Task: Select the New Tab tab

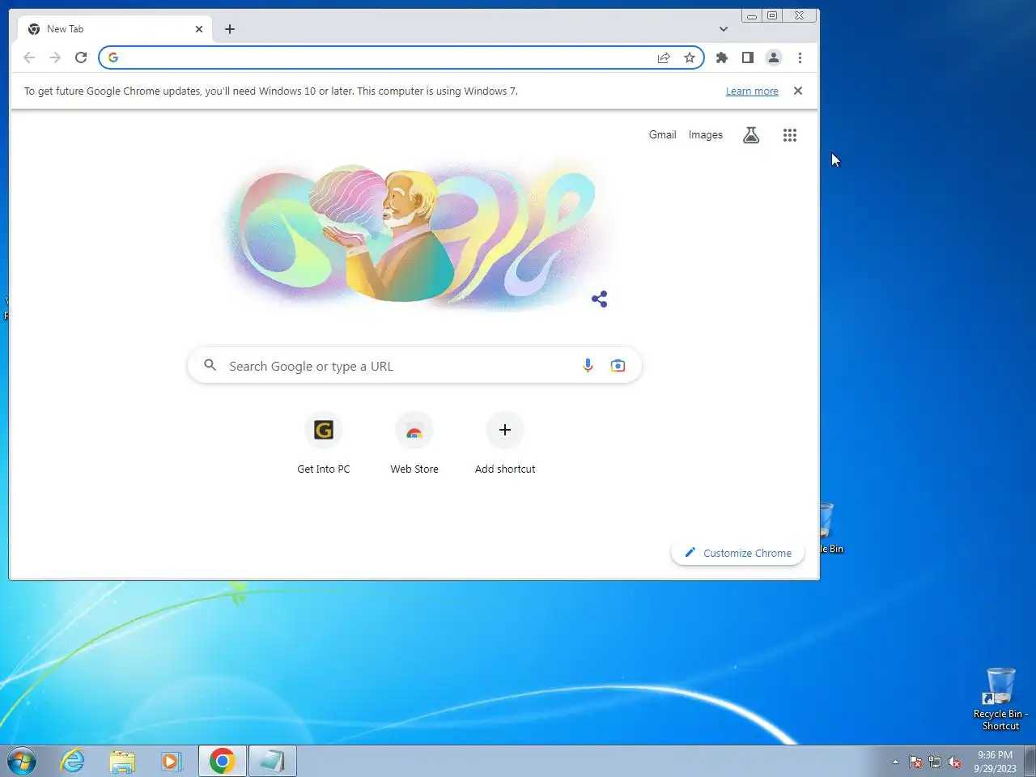Action: (115, 29)
